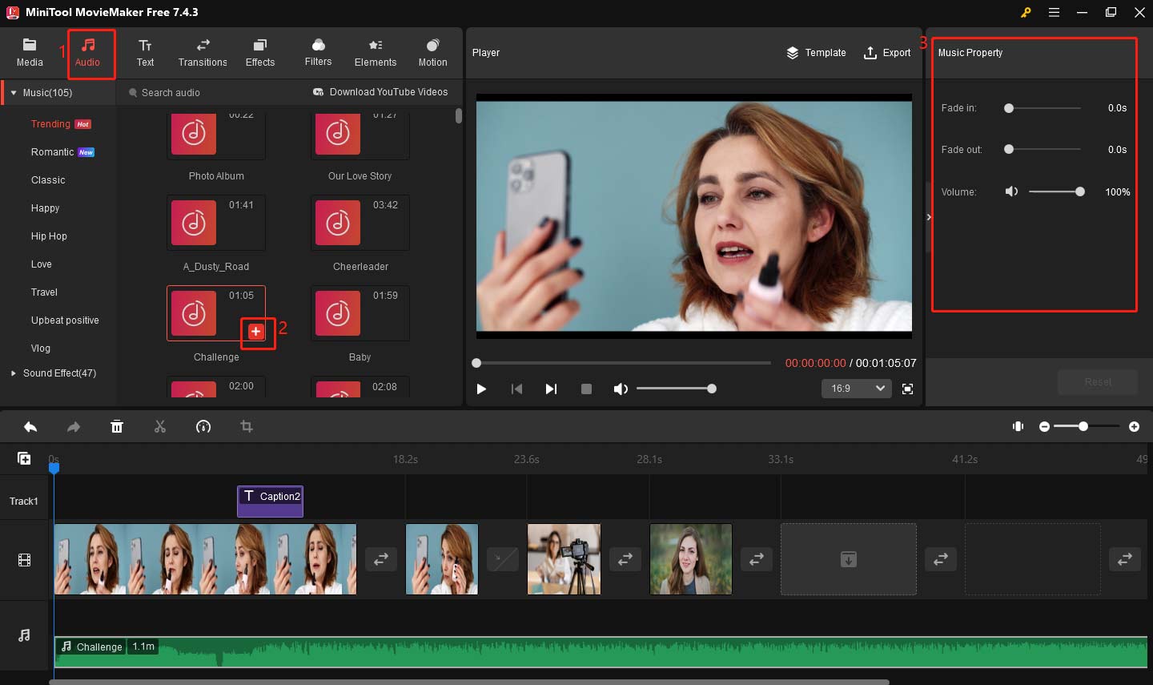Open the Text tab

pos(145,53)
